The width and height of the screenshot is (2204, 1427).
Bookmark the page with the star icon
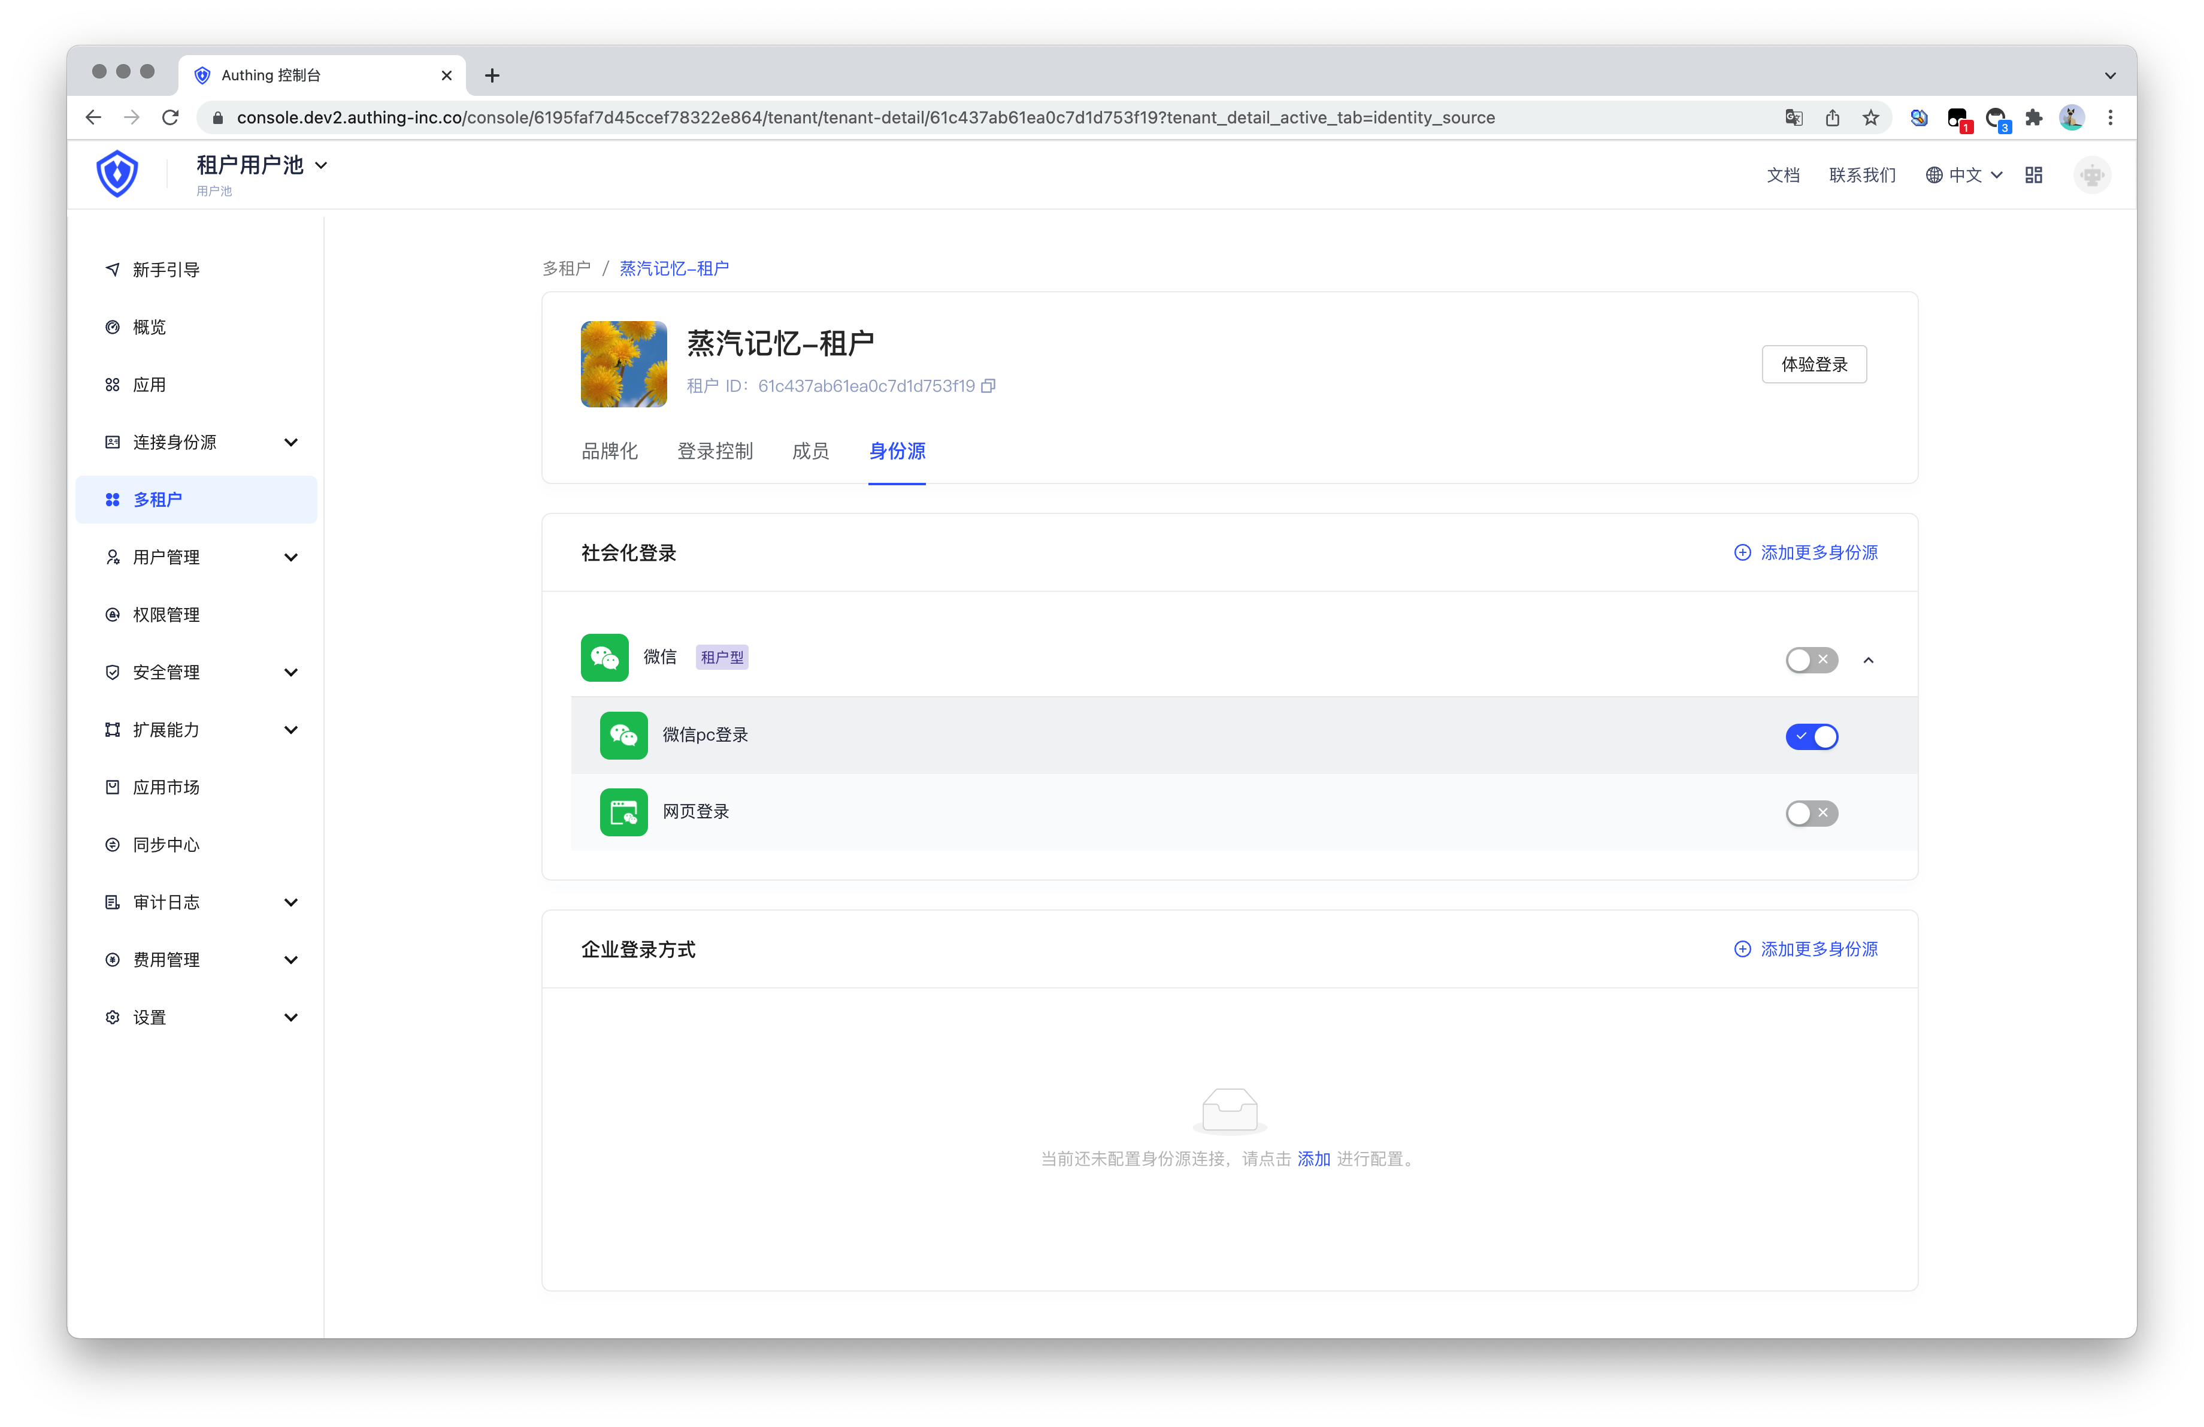[1870, 117]
